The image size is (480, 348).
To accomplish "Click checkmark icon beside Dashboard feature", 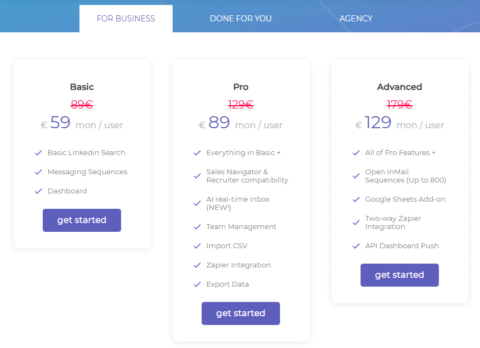I will pos(38,191).
